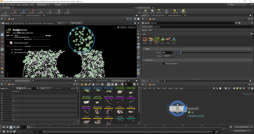Click the Reset Changes button
This screenshot has width=254, height=134.
point(76,23)
